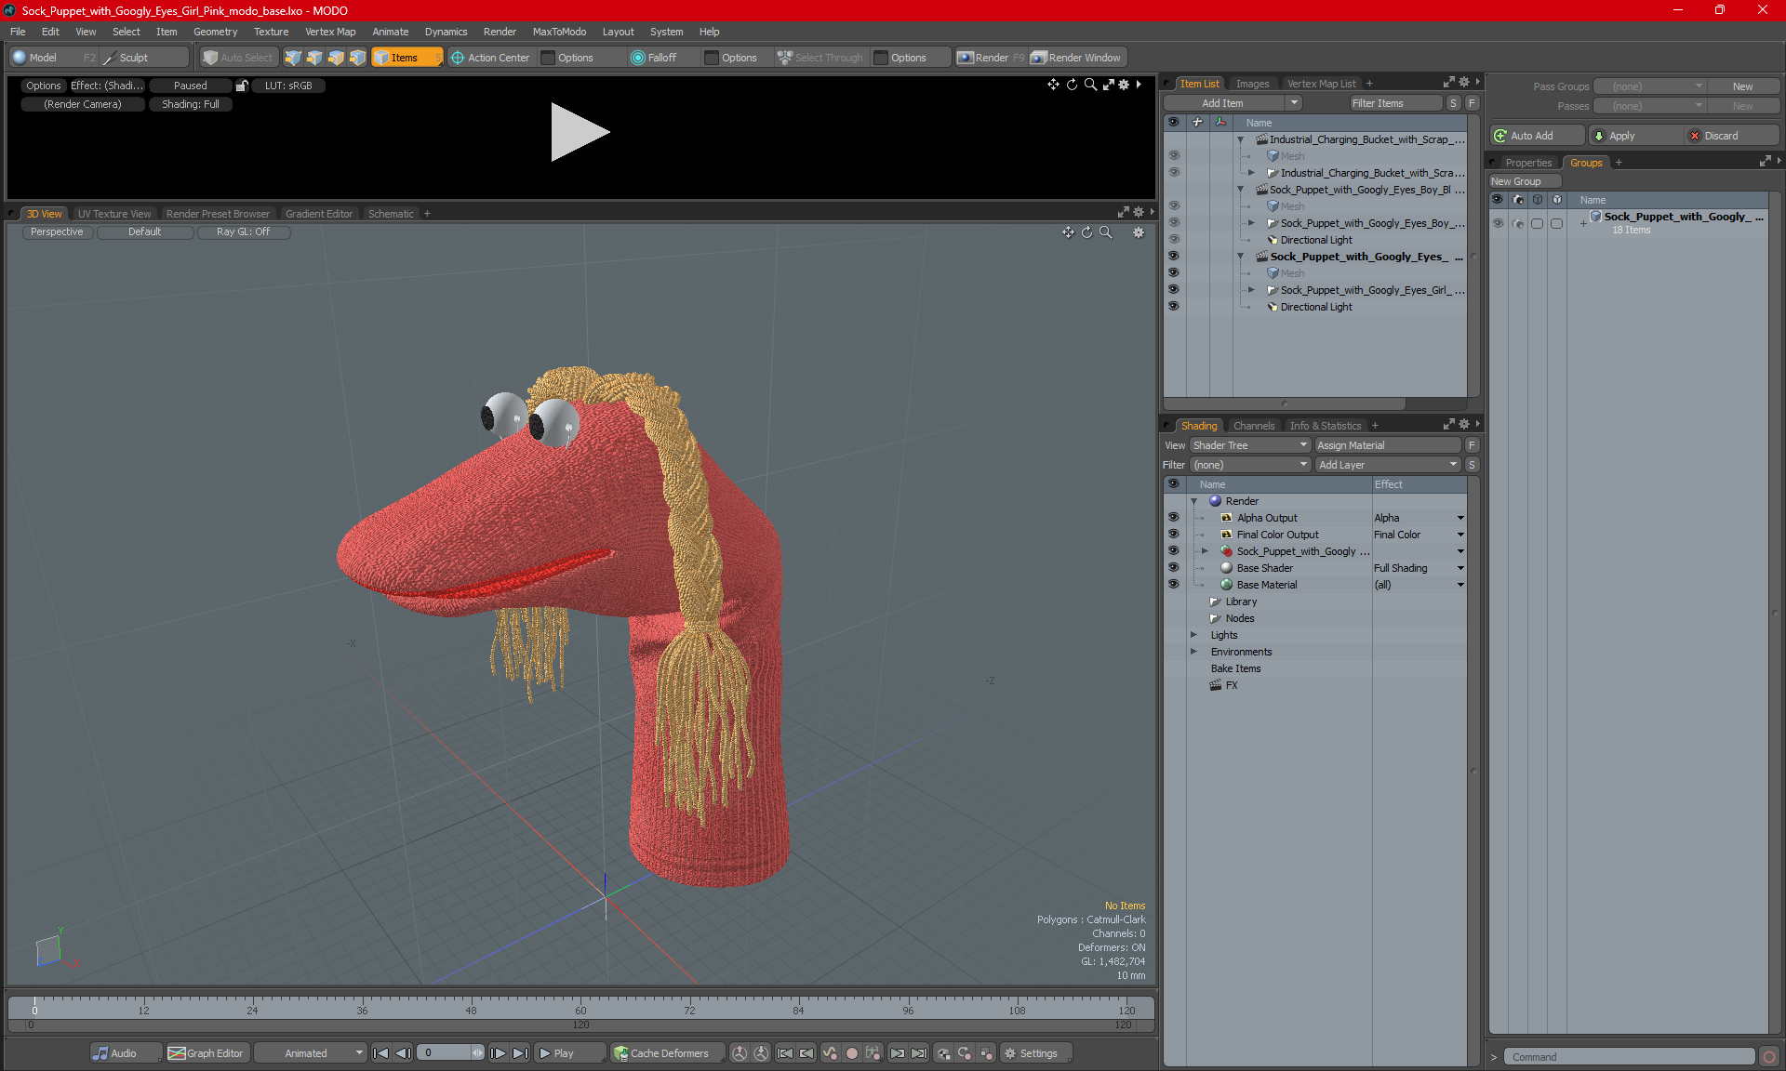The image size is (1786, 1071).
Task: Switch to UV Texture View tab
Action: coord(113,214)
